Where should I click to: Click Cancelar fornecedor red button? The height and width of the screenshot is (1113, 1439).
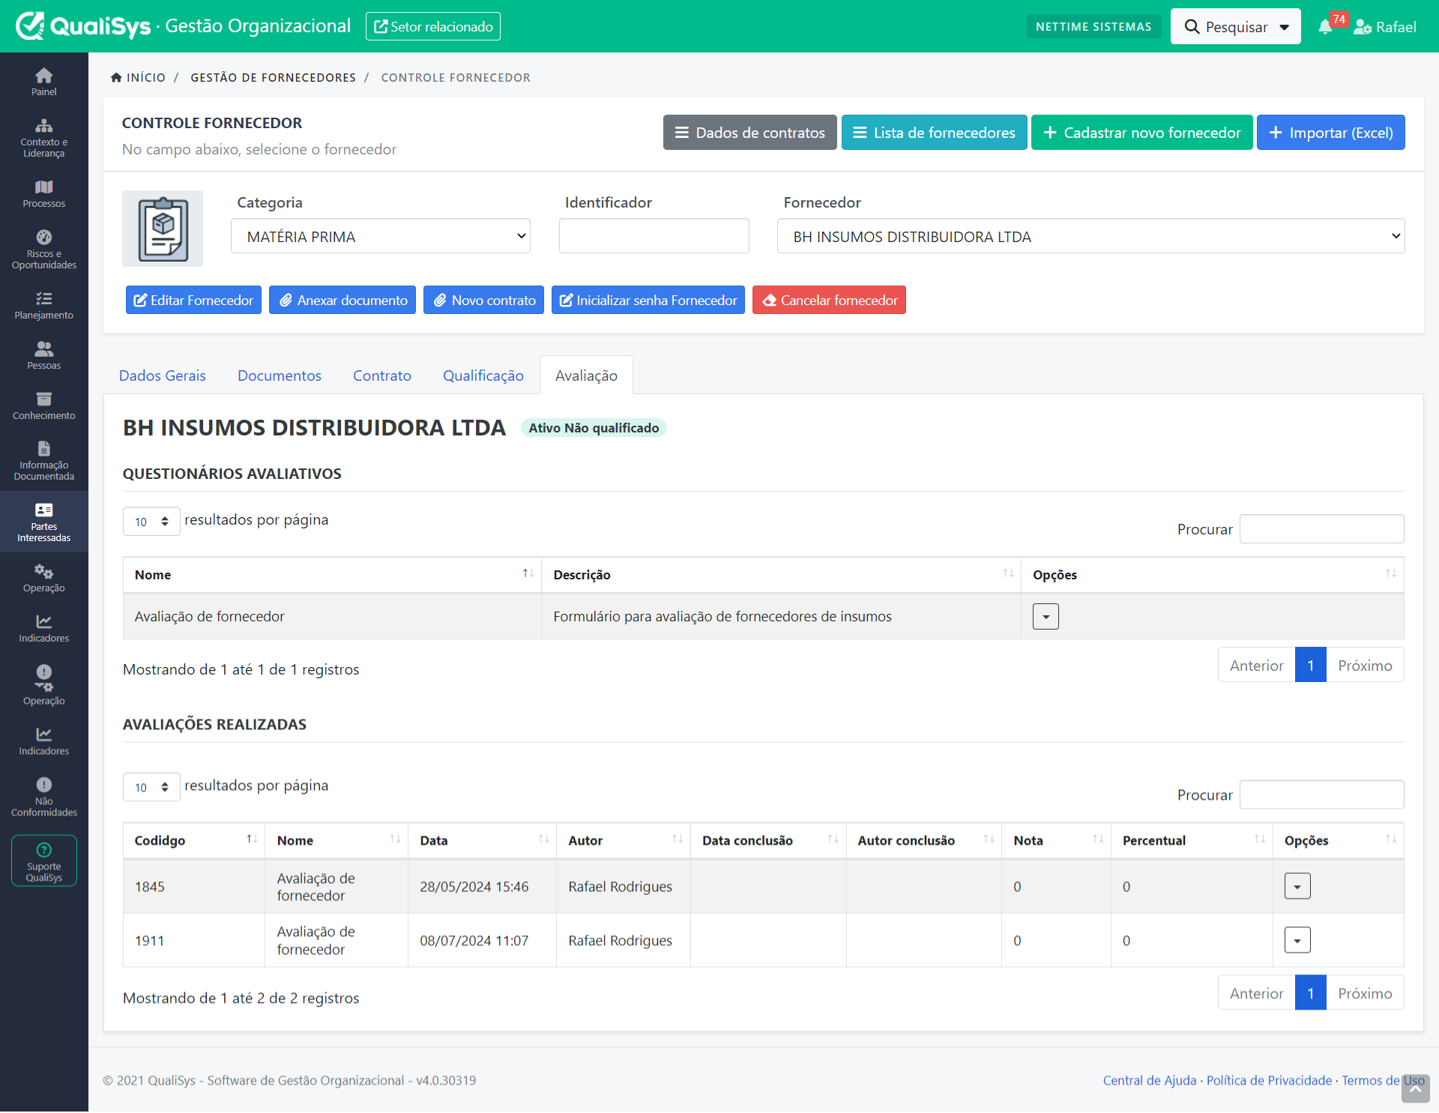829,300
